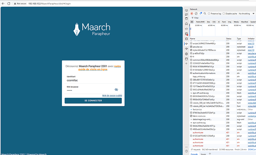This screenshot has height=155, width=256.
Task: Add more tools with the plus icon
Action: (186, 64)
